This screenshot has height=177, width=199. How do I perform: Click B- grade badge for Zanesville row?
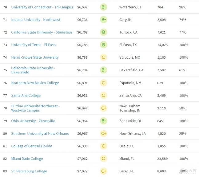(x=103, y=121)
